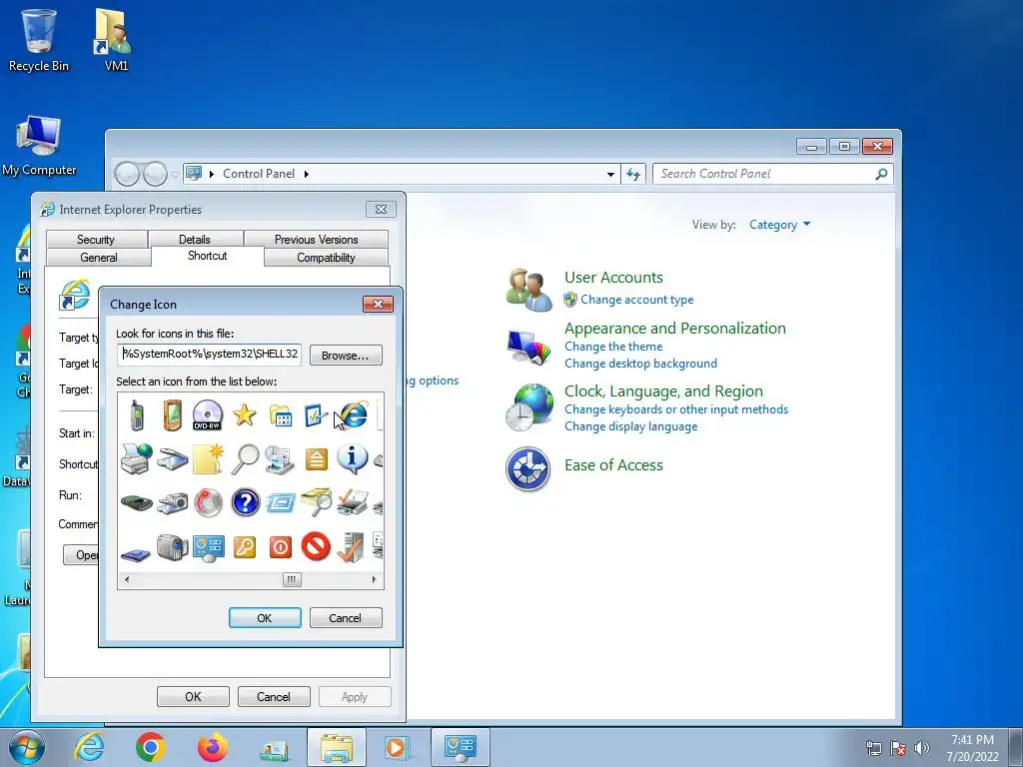This screenshot has height=767, width=1023.
Task: Select the Shortcut tab
Action: tap(208, 256)
